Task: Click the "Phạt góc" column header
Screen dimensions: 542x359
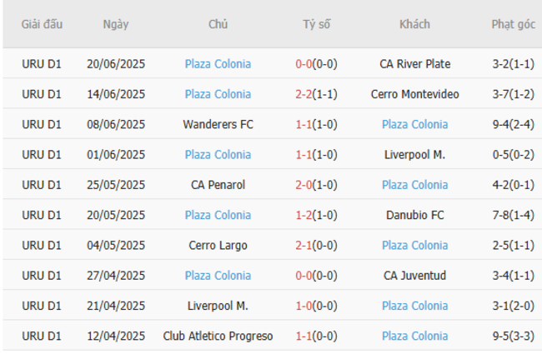Action: click(513, 24)
